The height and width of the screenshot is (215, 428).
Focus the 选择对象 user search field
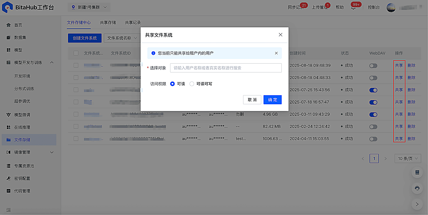[x=226, y=68]
